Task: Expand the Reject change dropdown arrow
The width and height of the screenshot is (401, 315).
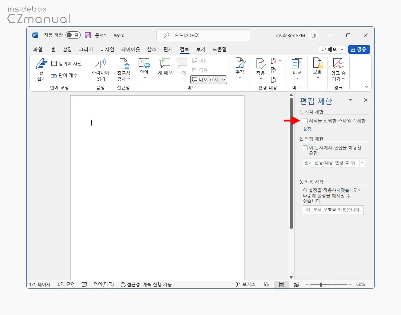Action: 280,61
